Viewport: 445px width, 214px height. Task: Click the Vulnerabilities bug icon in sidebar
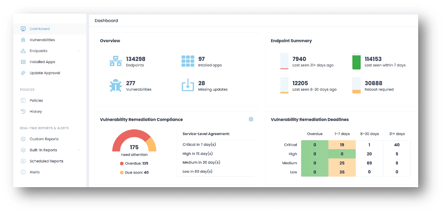click(23, 40)
